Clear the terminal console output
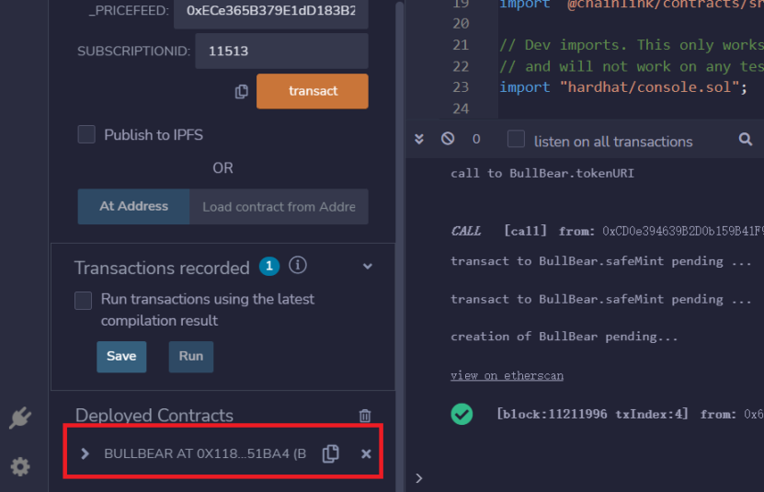The width and height of the screenshot is (764, 492). pos(448,139)
